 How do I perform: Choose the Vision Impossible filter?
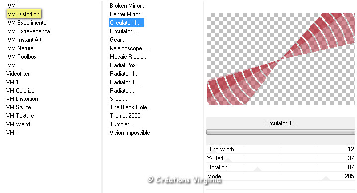[130, 133]
